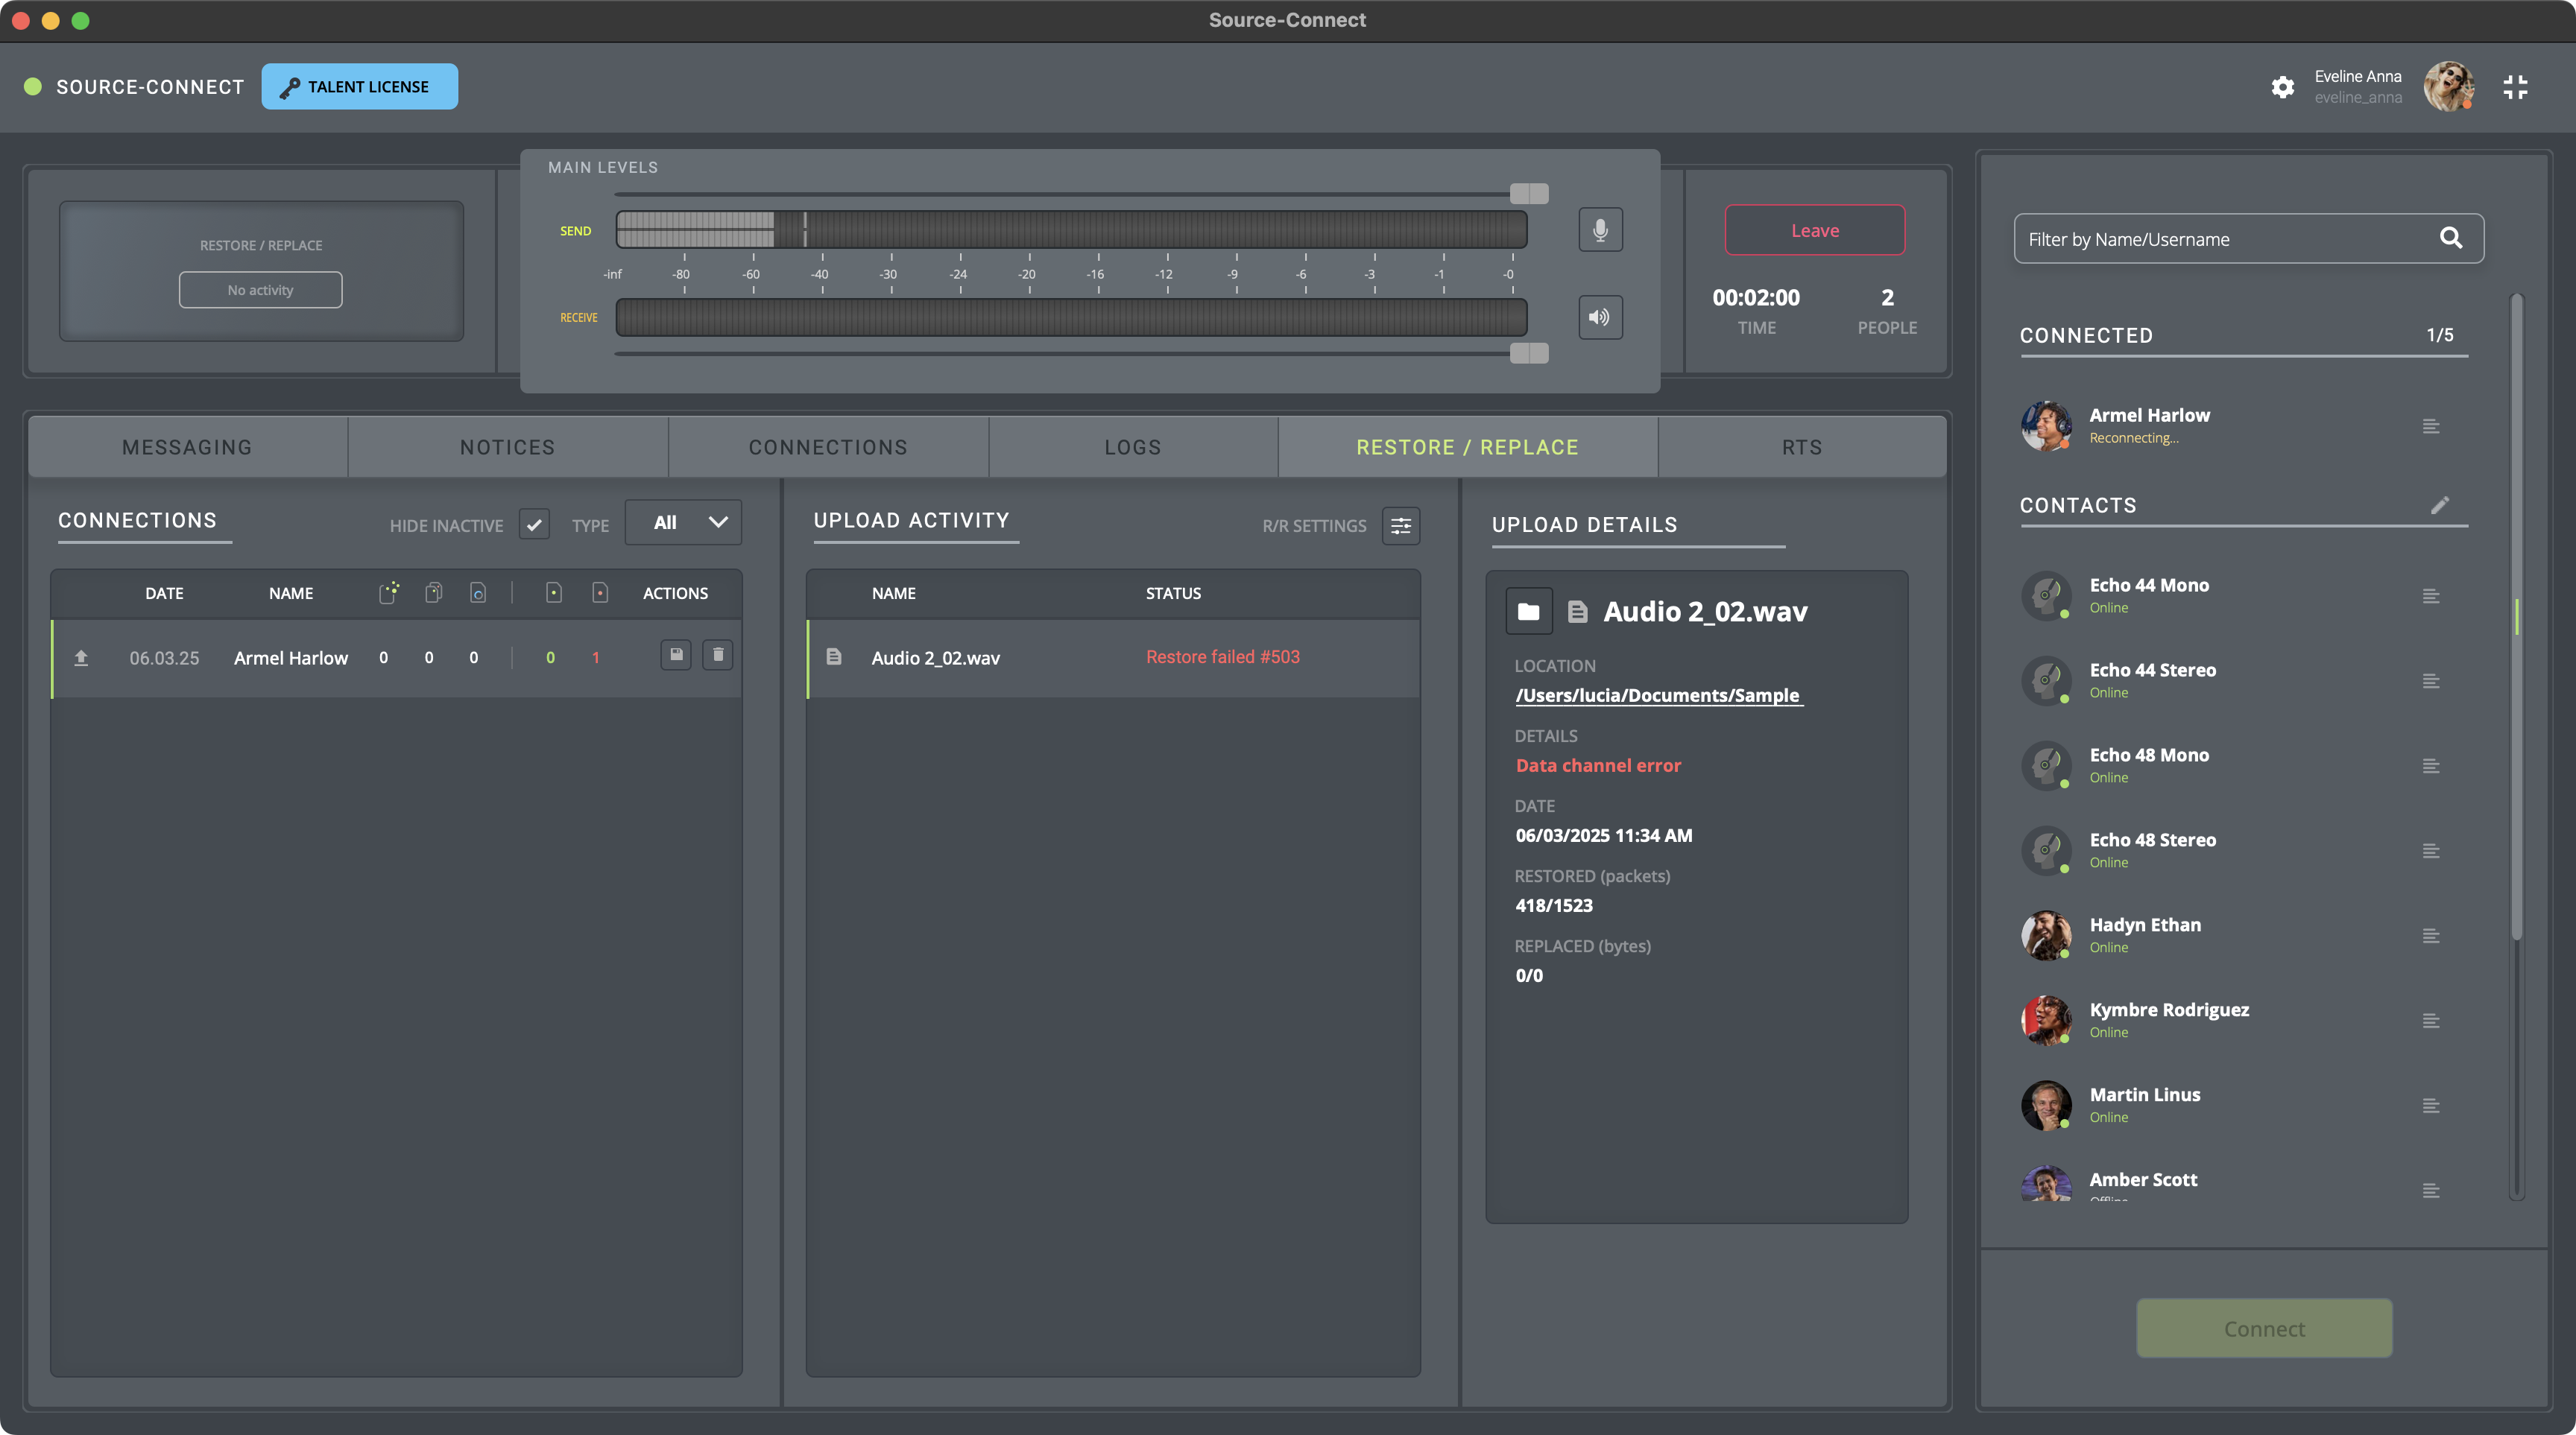Image resolution: width=2576 pixels, height=1435 pixels.
Task: Open the Type filter dropdown
Action: pyautogui.click(x=684, y=522)
